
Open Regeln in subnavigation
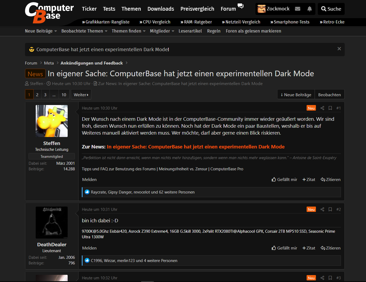[x=214, y=31]
